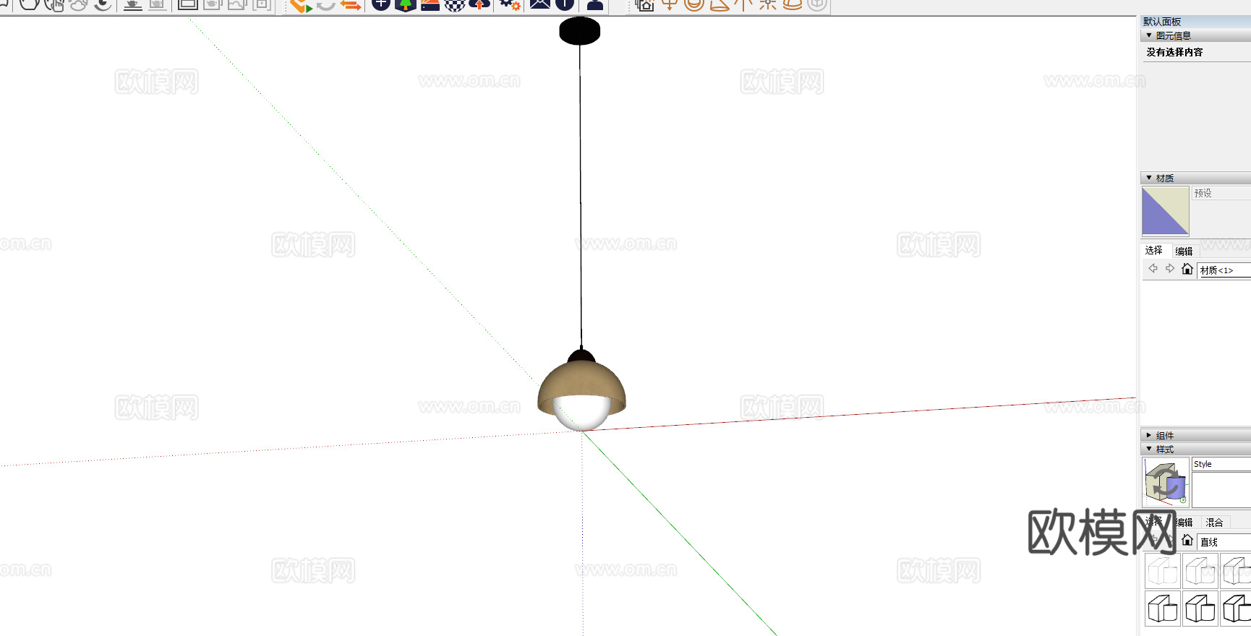The width and height of the screenshot is (1251, 636).
Task: Click the 预设 material name field
Action: click(1221, 194)
